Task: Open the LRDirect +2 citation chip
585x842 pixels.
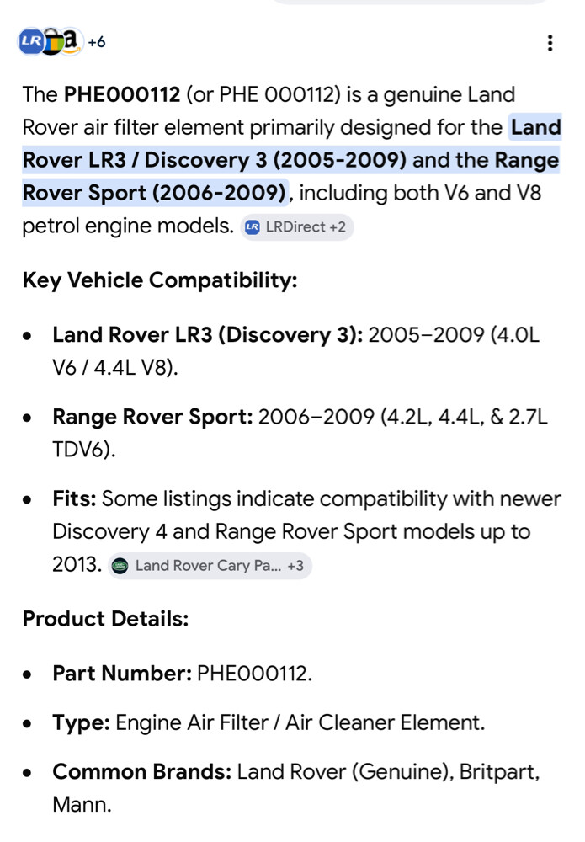Action: (297, 227)
